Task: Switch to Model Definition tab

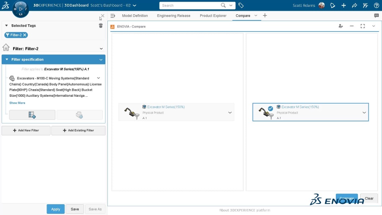Action: (135, 16)
